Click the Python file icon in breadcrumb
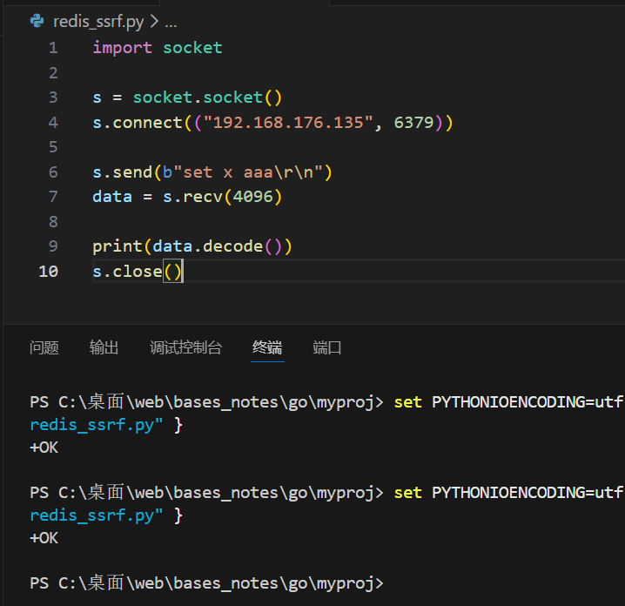Screen dimensions: 625x606 (x=37, y=21)
